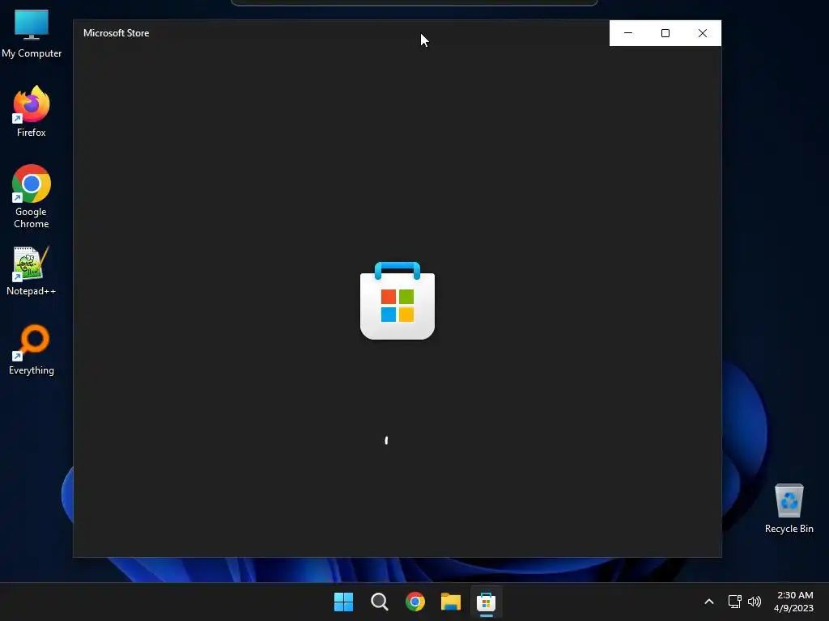829x621 pixels.
Task: Click the Microsoft Store taskbar icon
Action: pyautogui.click(x=486, y=602)
